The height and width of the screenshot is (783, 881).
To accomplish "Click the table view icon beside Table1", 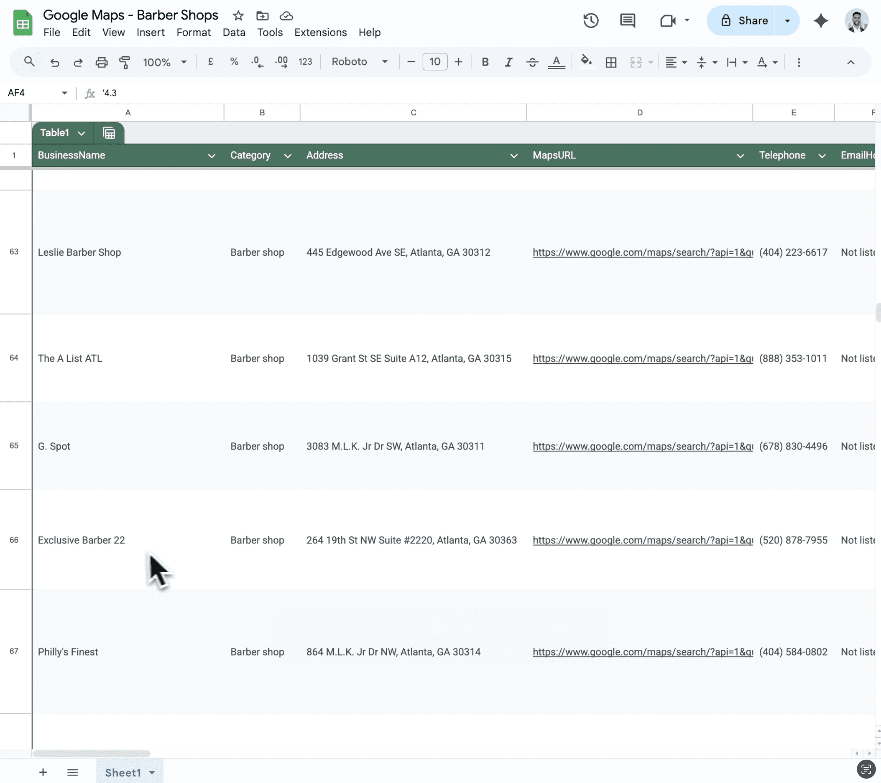I will [x=109, y=133].
